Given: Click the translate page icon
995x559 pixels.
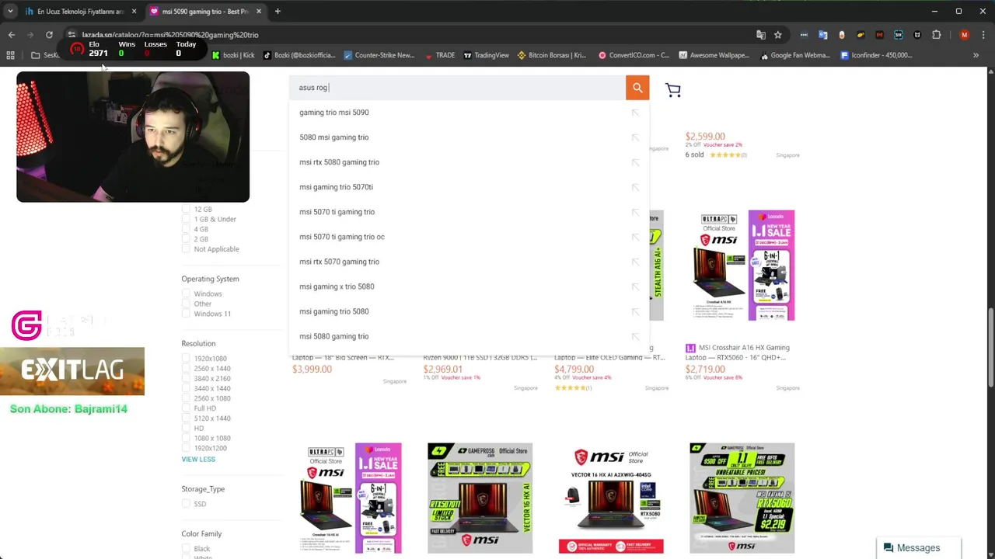Looking at the screenshot, I should (761, 35).
